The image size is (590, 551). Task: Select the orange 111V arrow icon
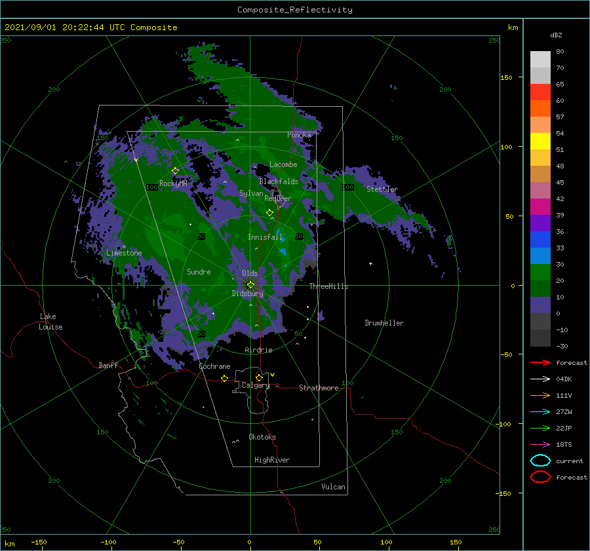click(x=540, y=395)
